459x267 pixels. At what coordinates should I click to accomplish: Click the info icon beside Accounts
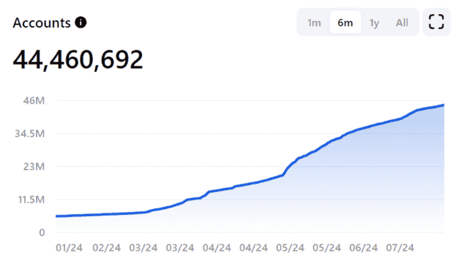pyautogui.click(x=81, y=23)
